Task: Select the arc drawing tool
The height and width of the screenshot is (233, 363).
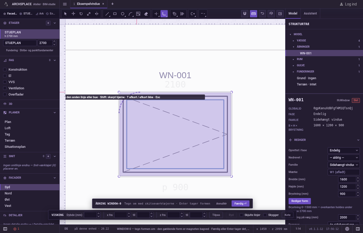Action: pyautogui.click(x=130, y=14)
